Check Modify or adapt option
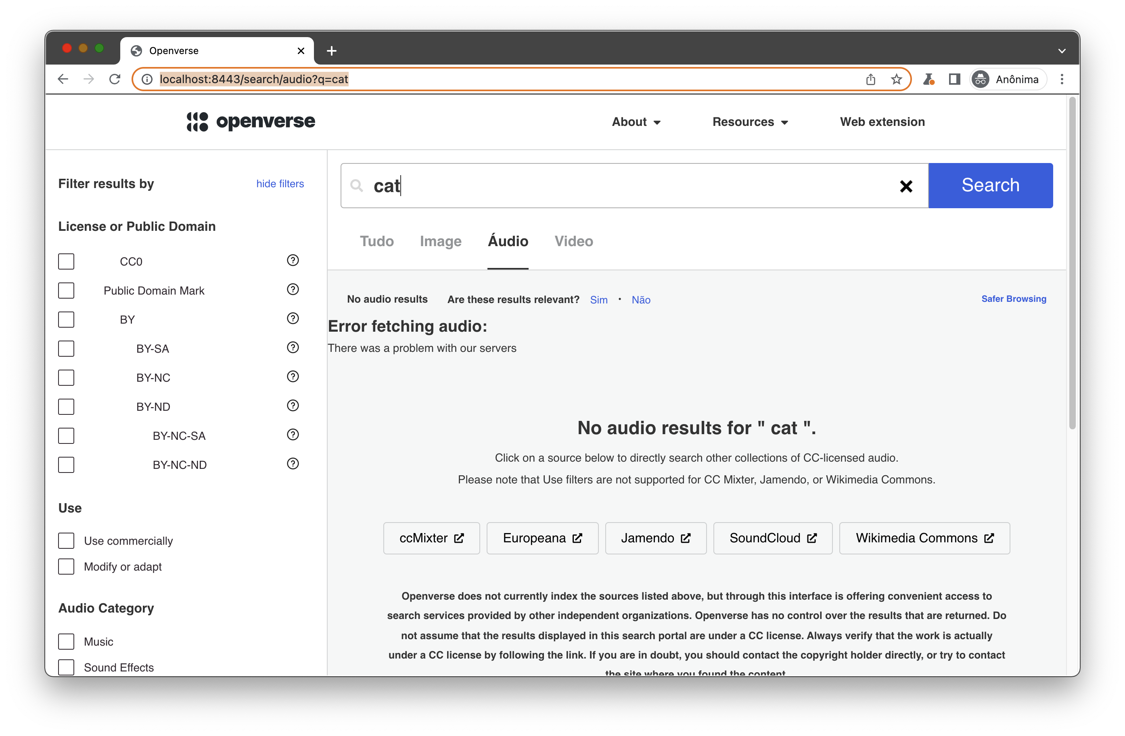This screenshot has width=1125, height=736. pos(66,566)
